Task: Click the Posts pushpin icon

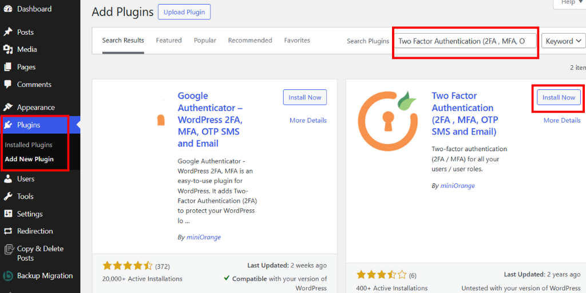Action: 8,32
